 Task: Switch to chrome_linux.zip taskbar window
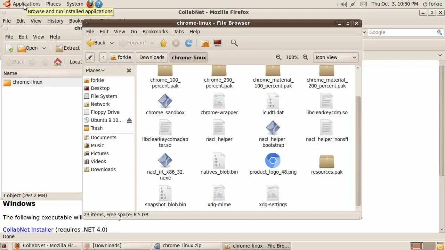point(186,245)
